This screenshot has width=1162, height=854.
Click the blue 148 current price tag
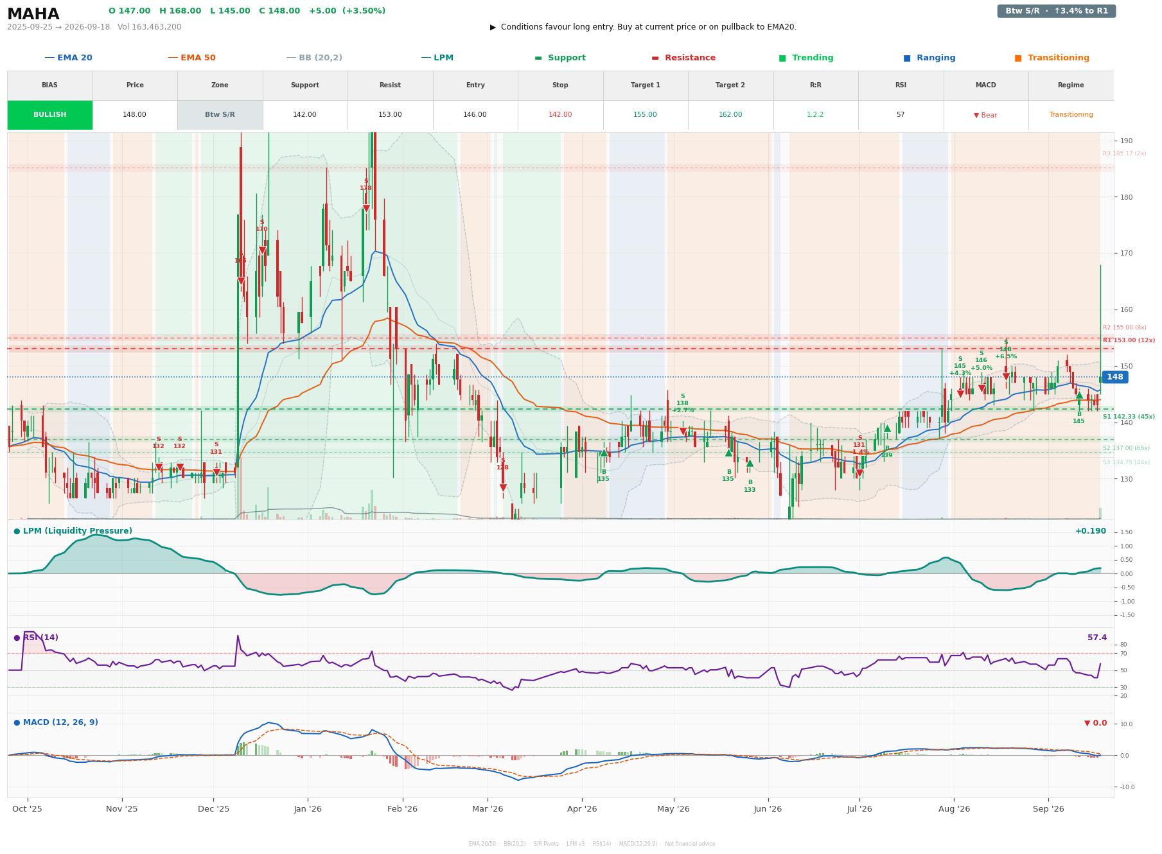coord(1114,377)
